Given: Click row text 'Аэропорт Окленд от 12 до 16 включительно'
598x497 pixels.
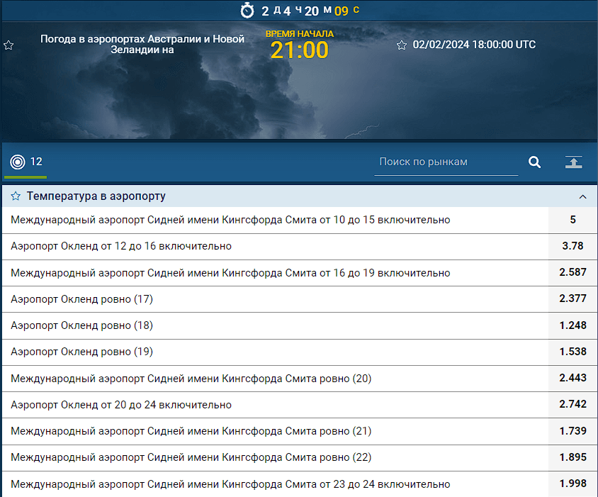Looking at the screenshot, I should (x=121, y=246).
